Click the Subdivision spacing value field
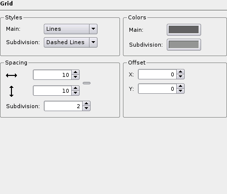Image resolution: width=227 pixels, height=194 pixels. tap(63, 106)
